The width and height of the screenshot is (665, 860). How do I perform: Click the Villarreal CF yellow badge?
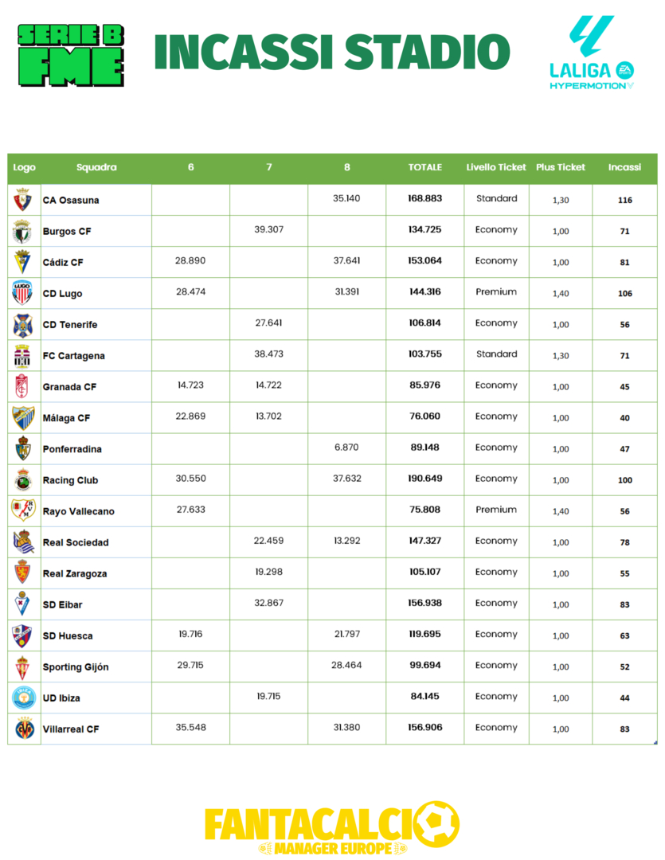24,729
